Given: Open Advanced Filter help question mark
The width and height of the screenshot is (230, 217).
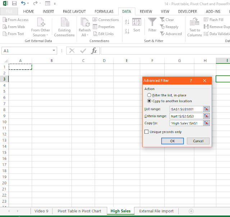Looking at the screenshot, I should pos(191,80).
